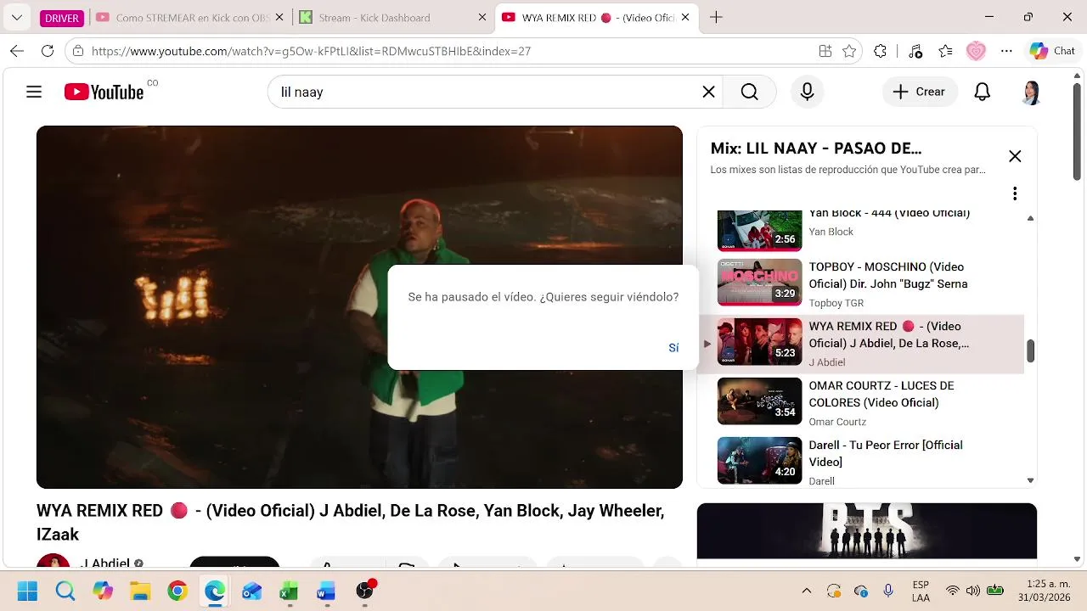The width and height of the screenshot is (1087, 611).
Task: Close the WYA REMIX RED tab
Action: click(x=685, y=18)
